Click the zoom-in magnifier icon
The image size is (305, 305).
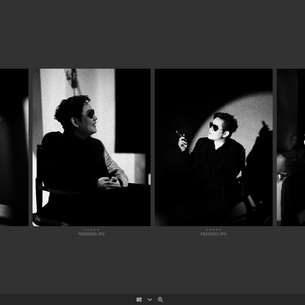click(x=160, y=300)
